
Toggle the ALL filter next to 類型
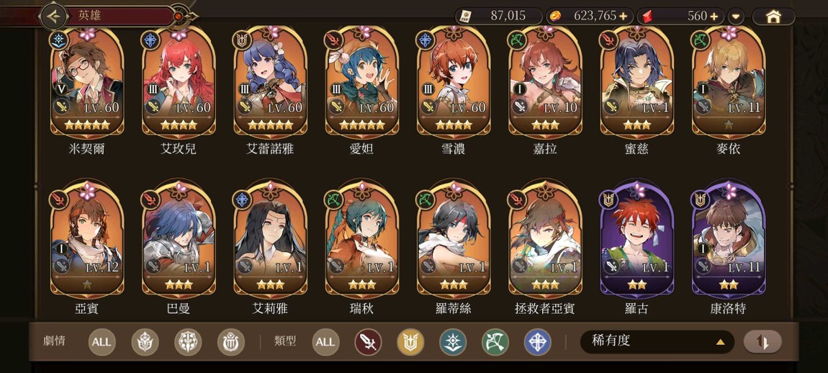[325, 342]
